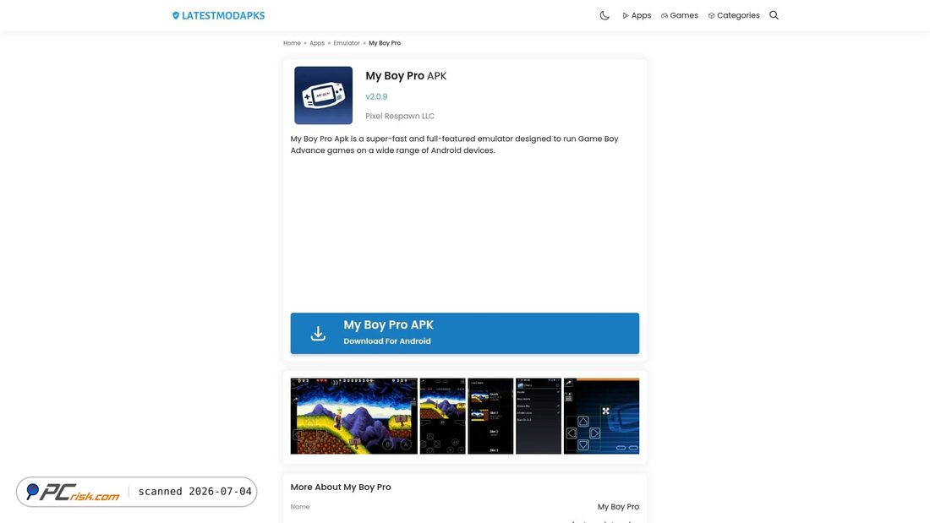930x523 pixels.
Task: Click My Boy Pro breadcrumb text
Action: pos(385,43)
